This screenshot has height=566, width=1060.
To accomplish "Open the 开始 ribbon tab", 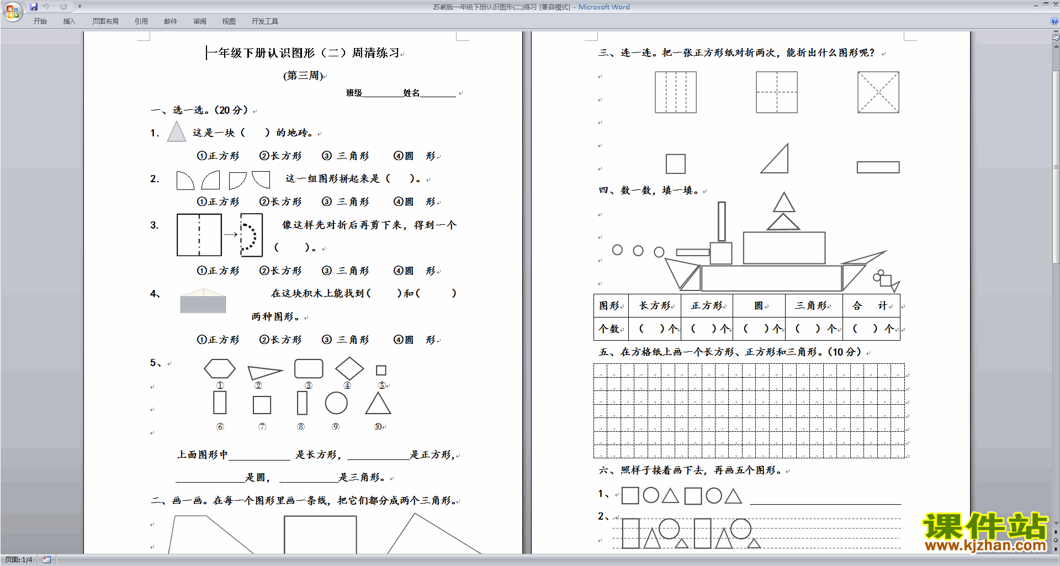I will 40,21.
